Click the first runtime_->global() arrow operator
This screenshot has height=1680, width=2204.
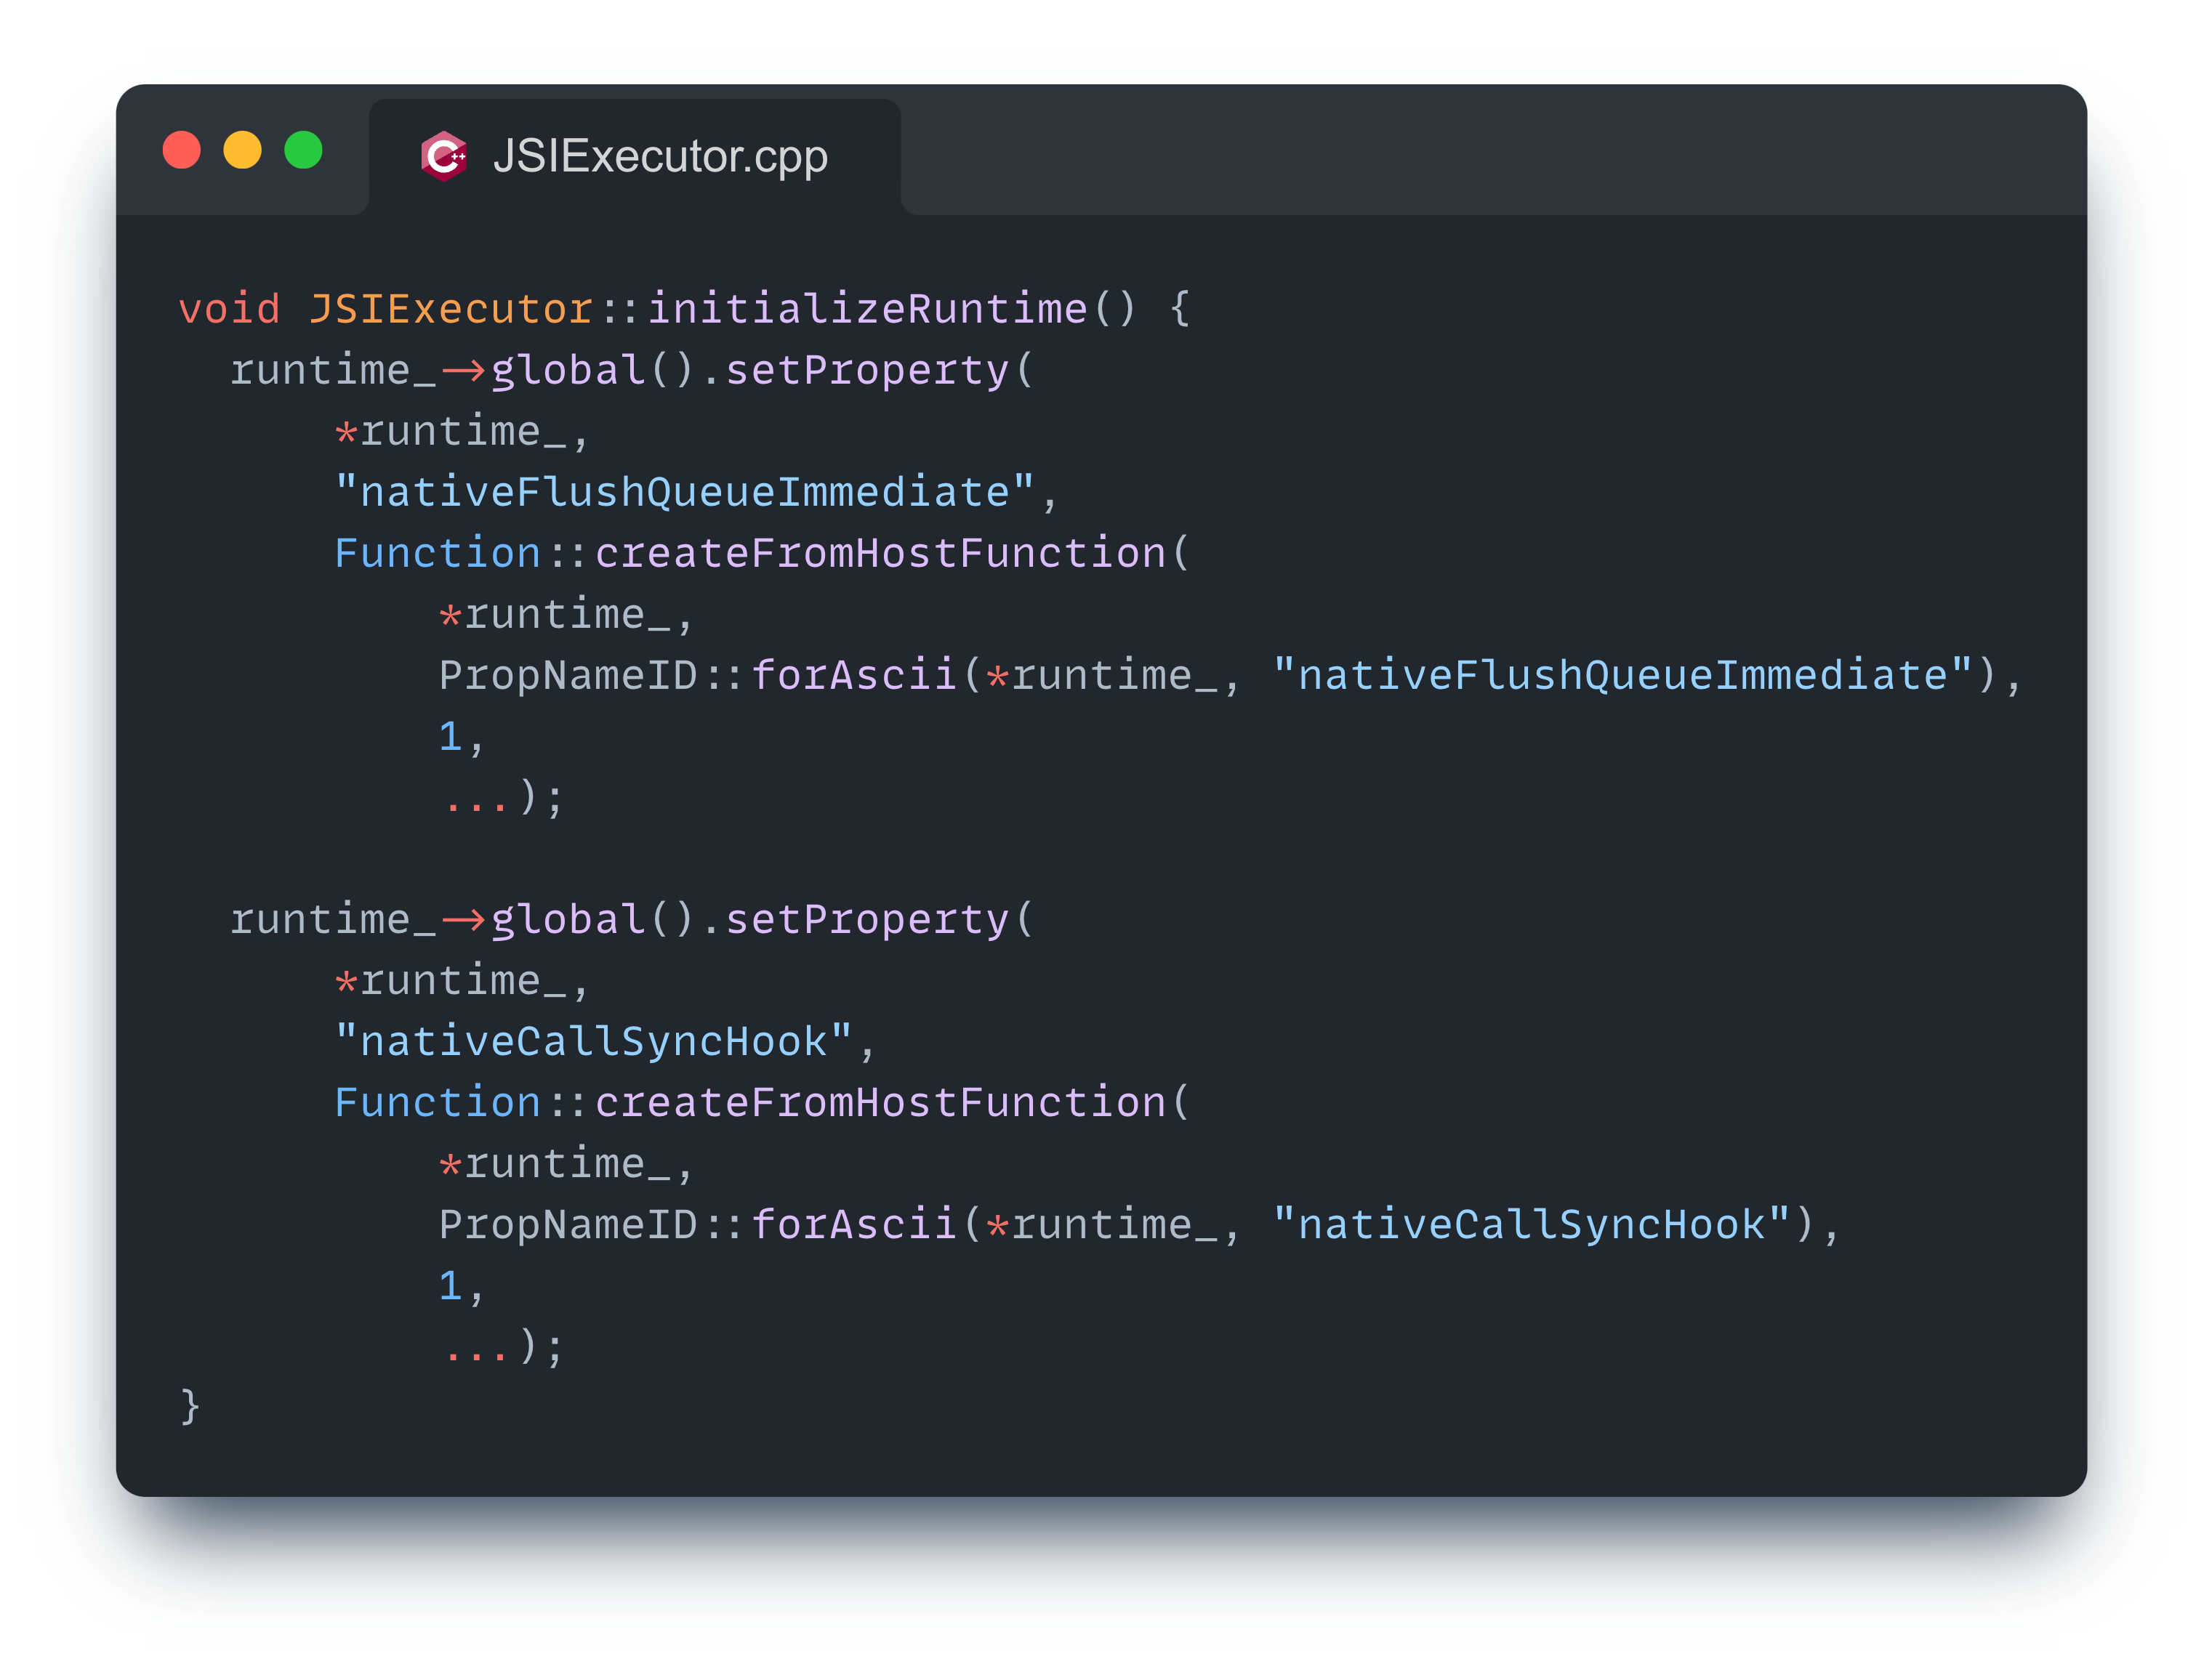click(x=463, y=371)
